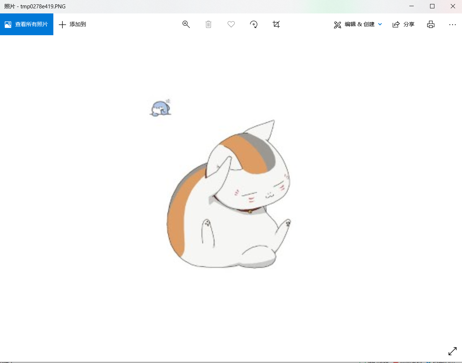
Task: Share the photo with the Share button
Action: [x=403, y=24]
